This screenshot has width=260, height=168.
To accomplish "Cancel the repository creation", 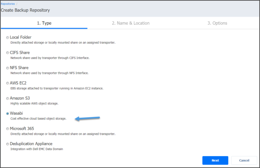I will click(x=244, y=160).
